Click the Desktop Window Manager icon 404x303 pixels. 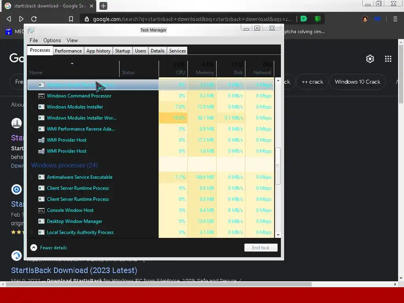pos(41,221)
